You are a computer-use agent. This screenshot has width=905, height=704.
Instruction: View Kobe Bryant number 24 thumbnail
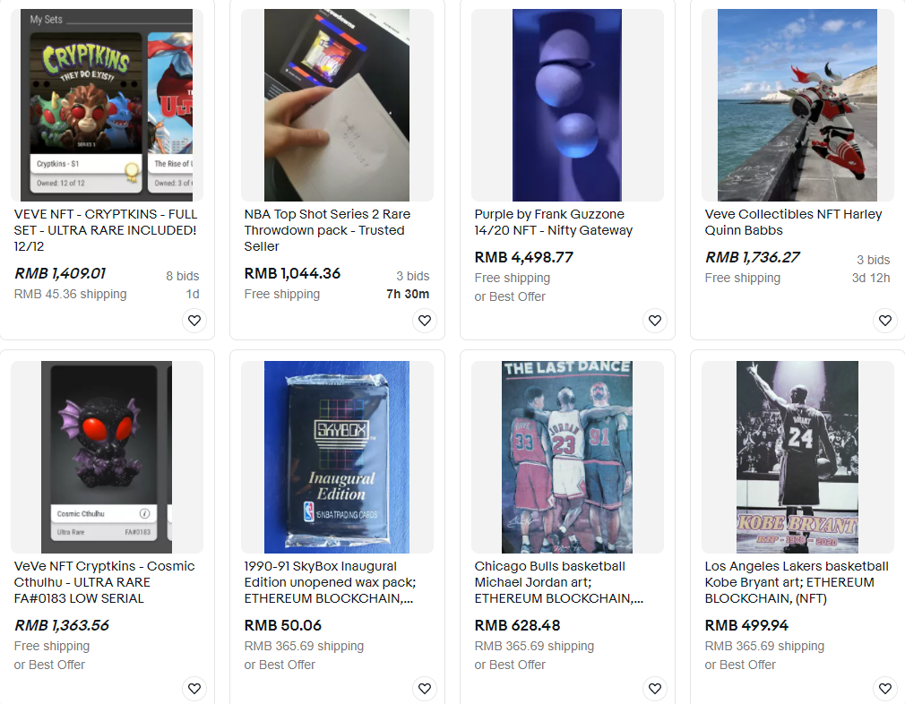pyautogui.click(x=797, y=457)
